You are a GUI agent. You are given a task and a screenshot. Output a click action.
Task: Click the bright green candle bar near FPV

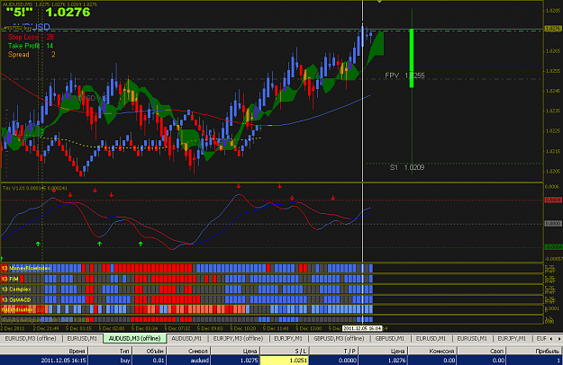tap(412, 58)
